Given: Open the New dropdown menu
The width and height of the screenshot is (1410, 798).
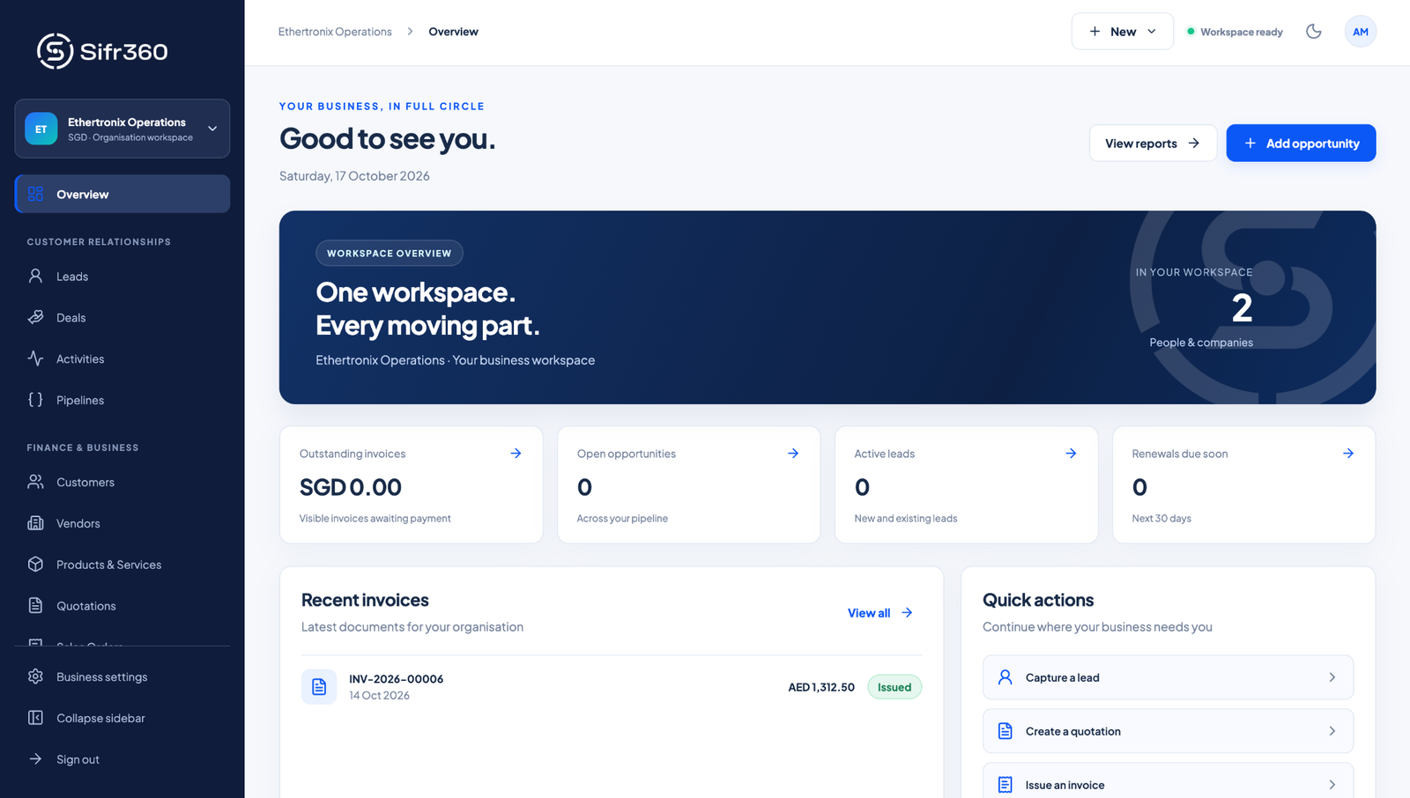Looking at the screenshot, I should [x=1122, y=32].
